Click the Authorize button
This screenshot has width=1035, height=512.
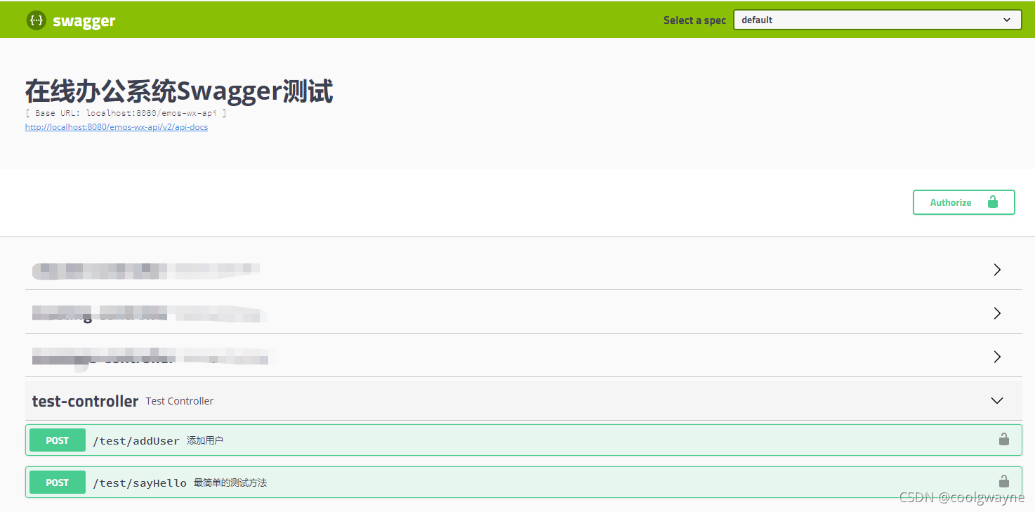click(x=963, y=202)
